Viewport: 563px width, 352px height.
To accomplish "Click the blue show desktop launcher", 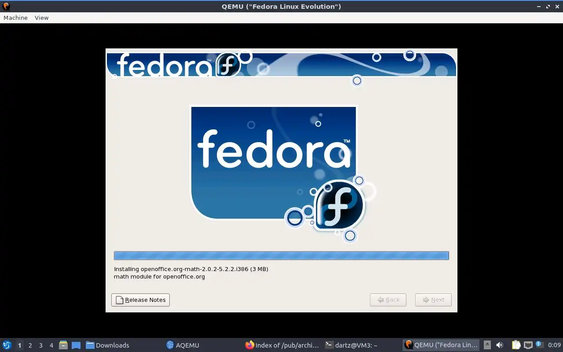I will pos(76,345).
